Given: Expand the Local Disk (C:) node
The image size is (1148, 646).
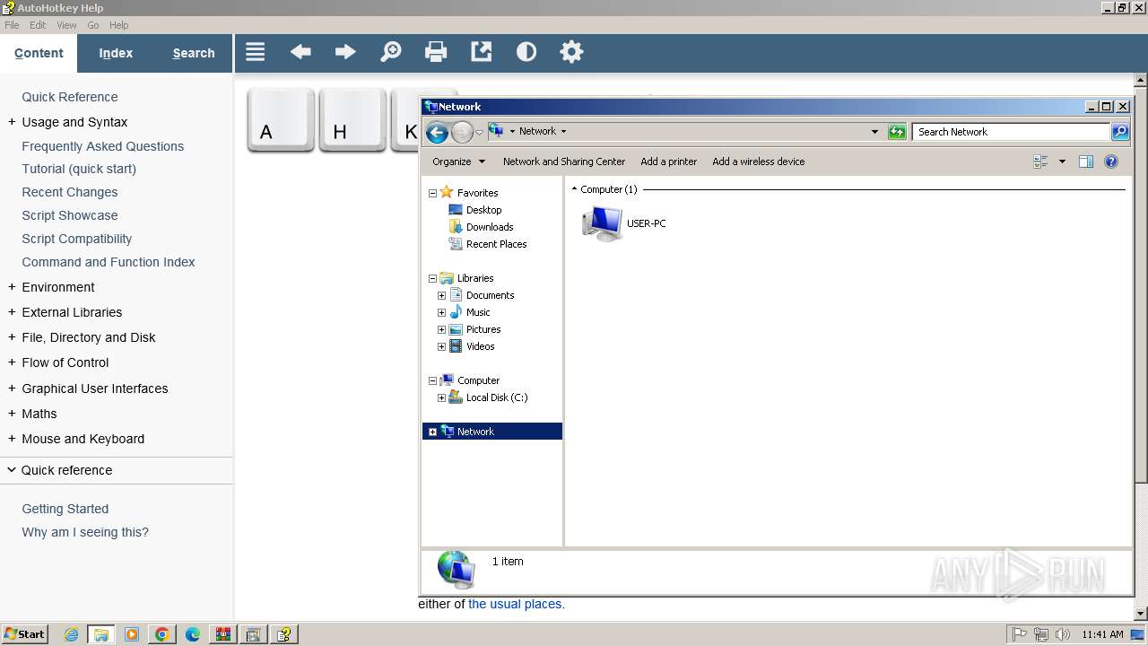Looking at the screenshot, I should coord(441,397).
